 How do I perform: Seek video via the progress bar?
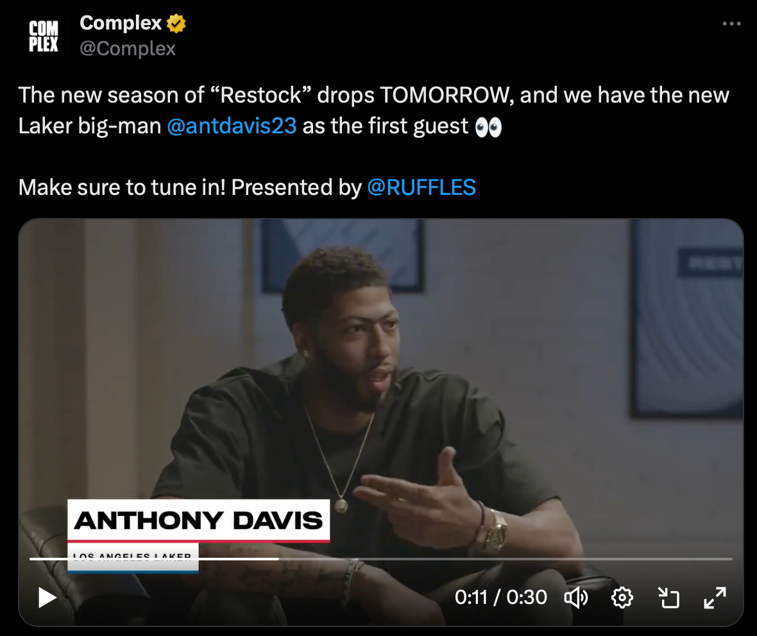click(381, 559)
